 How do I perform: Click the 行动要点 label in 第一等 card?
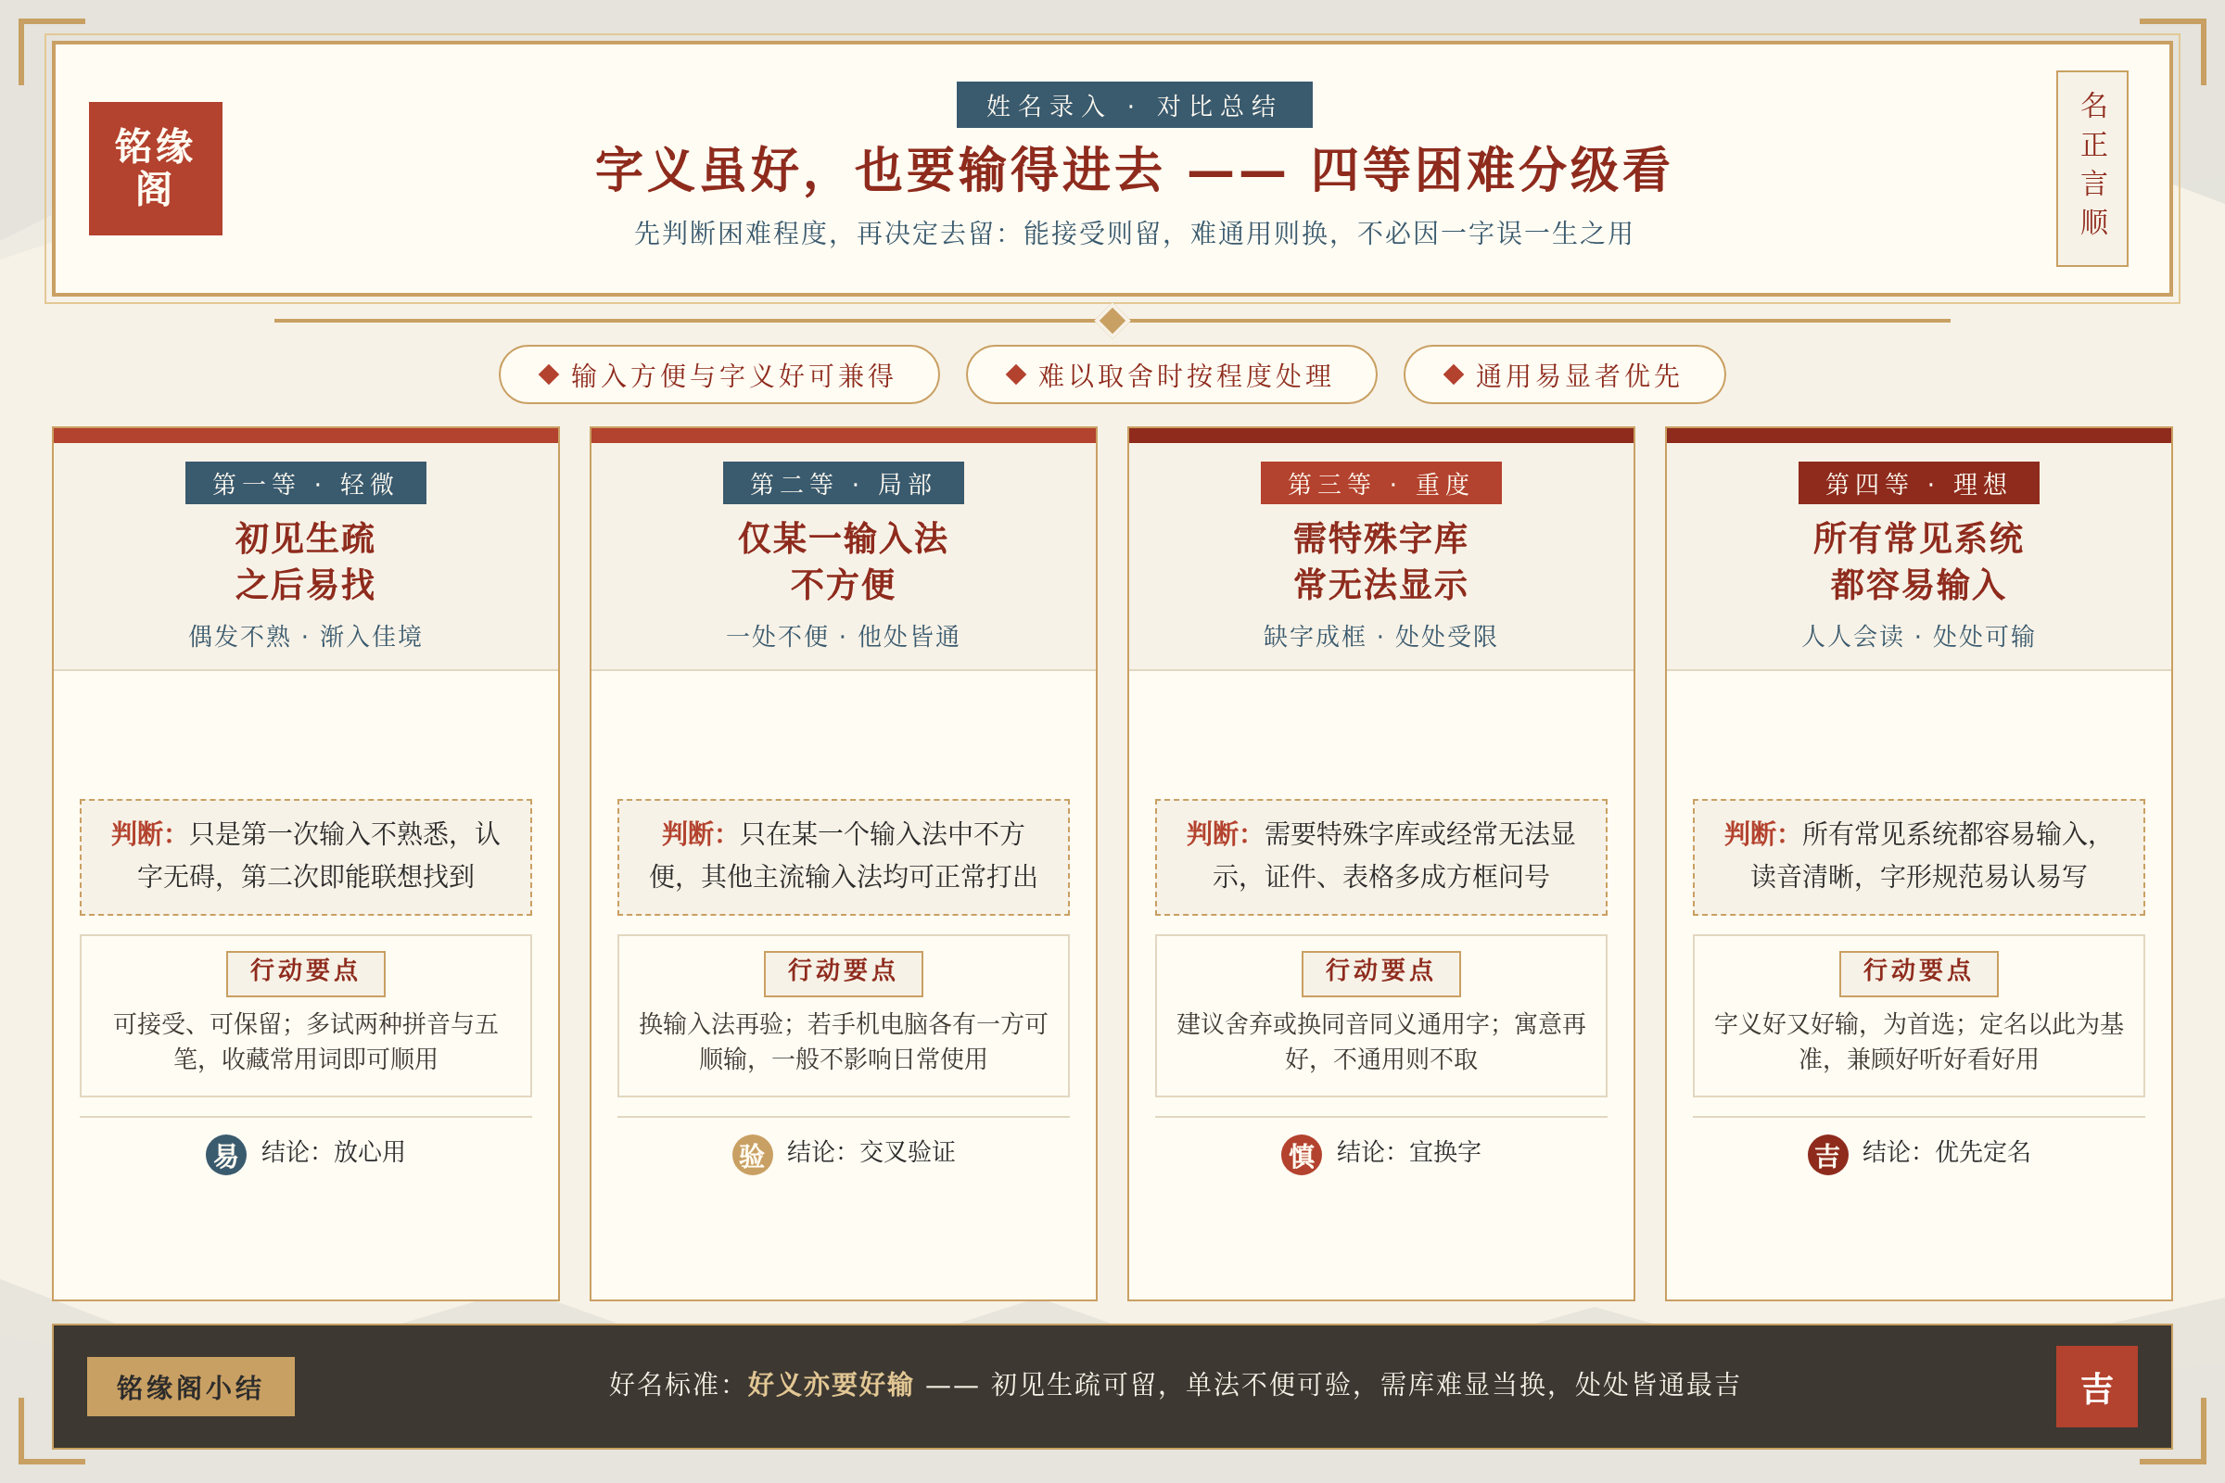306,972
